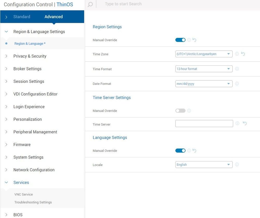Show info icon beside Time Format
260x218 pixels.
237,69
